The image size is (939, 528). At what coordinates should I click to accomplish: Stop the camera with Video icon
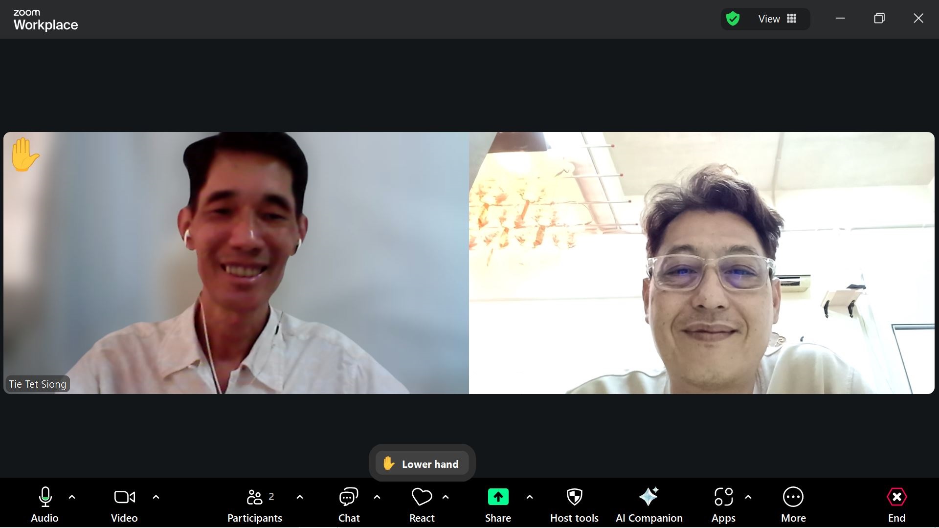pyautogui.click(x=124, y=497)
